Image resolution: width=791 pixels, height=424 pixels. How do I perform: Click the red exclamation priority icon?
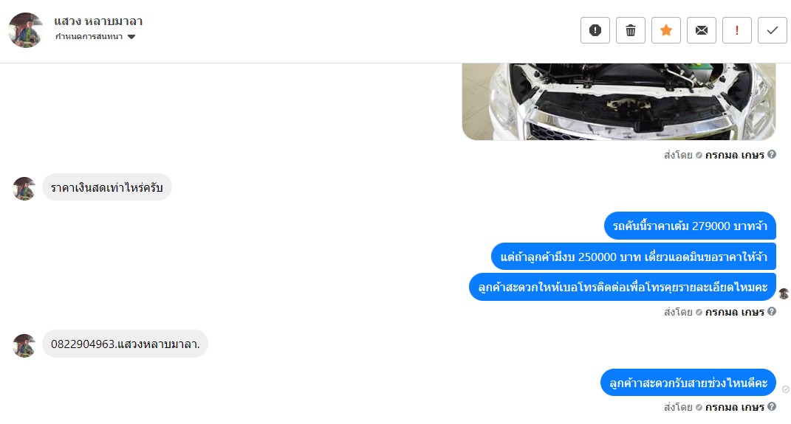(x=737, y=30)
